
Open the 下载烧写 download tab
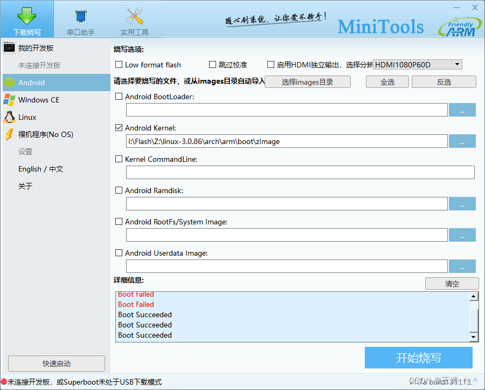(x=27, y=19)
